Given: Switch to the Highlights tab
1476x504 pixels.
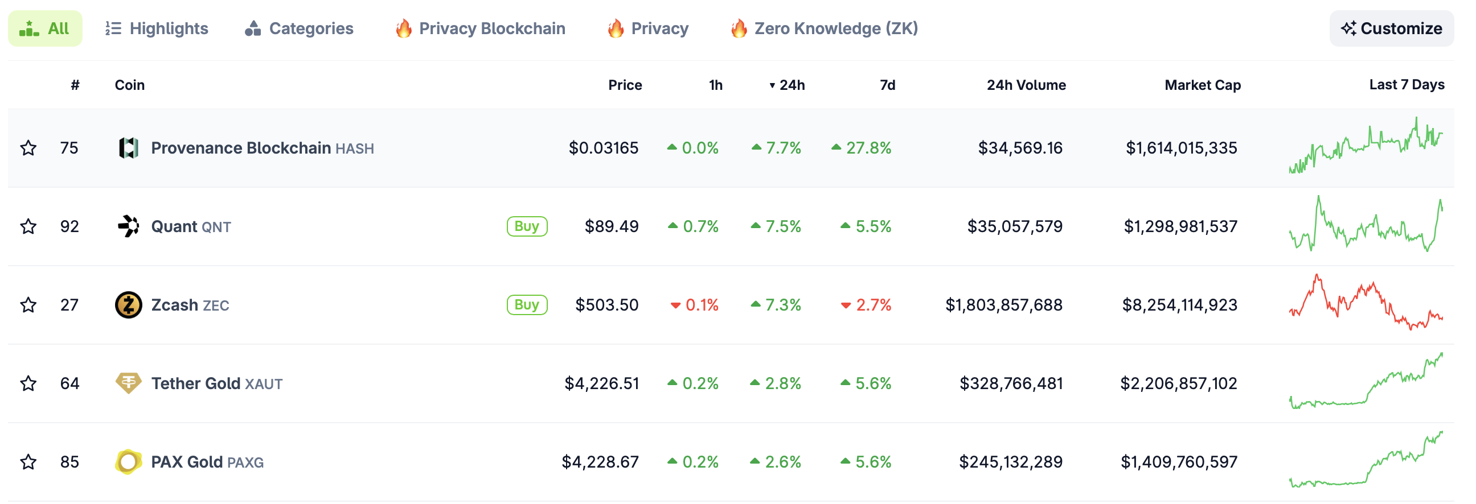Looking at the screenshot, I should pyautogui.click(x=157, y=28).
